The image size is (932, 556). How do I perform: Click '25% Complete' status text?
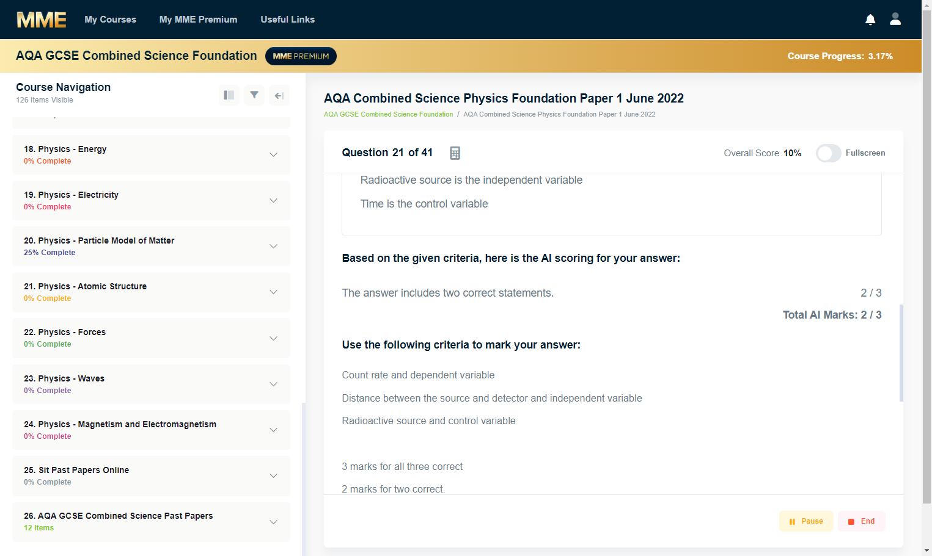(x=50, y=253)
